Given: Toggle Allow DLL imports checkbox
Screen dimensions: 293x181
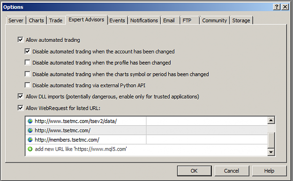Looking at the screenshot, I should coord(20,97).
